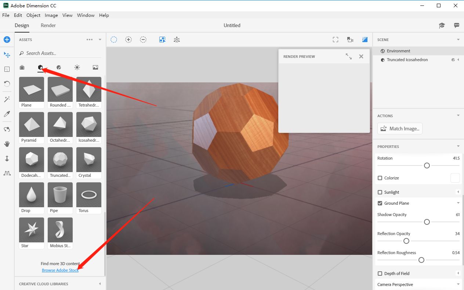464x290 pixels.
Task: Collapse the Scene panel
Action: click(x=458, y=40)
